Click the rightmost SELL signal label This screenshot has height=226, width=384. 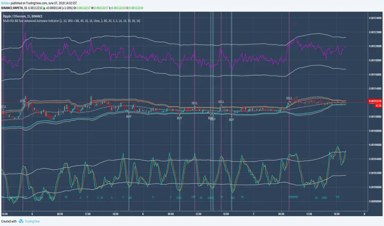(x=289, y=99)
